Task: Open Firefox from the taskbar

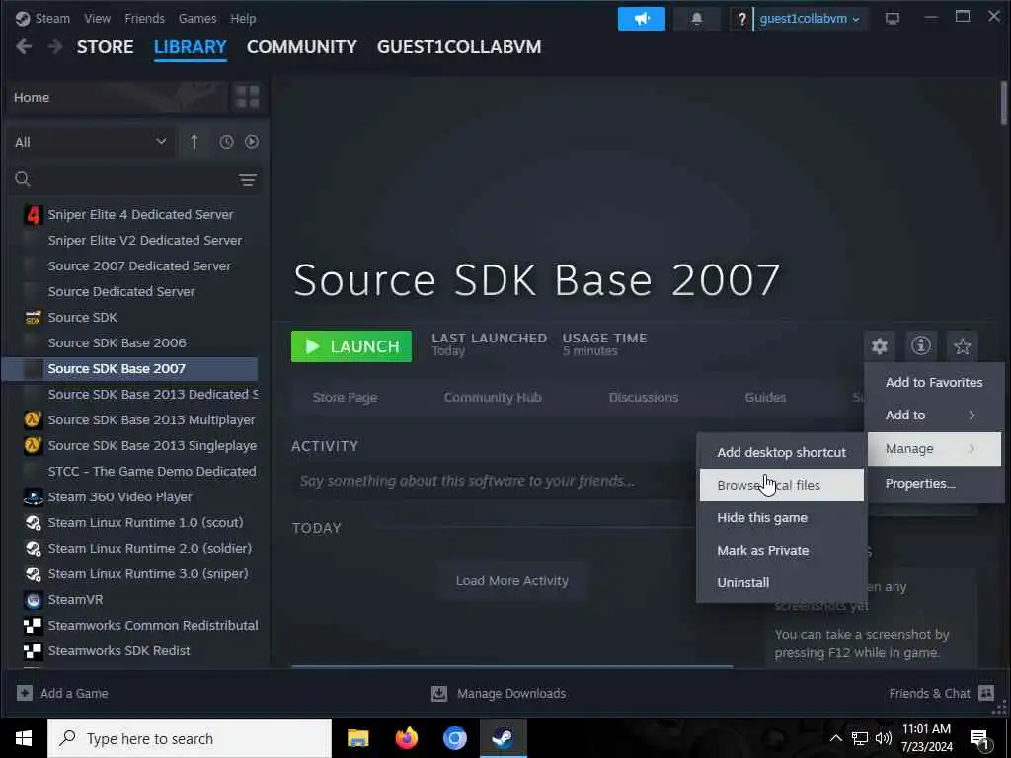Action: (x=406, y=738)
